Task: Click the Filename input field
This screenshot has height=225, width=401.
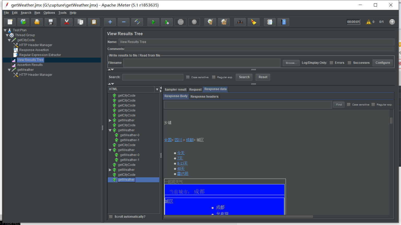Action: point(202,63)
